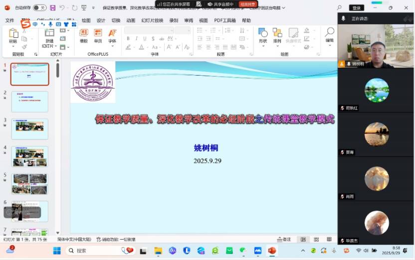
Task: Open the Design (设计) ribbon tab
Action: pyautogui.click(x=101, y=20)
